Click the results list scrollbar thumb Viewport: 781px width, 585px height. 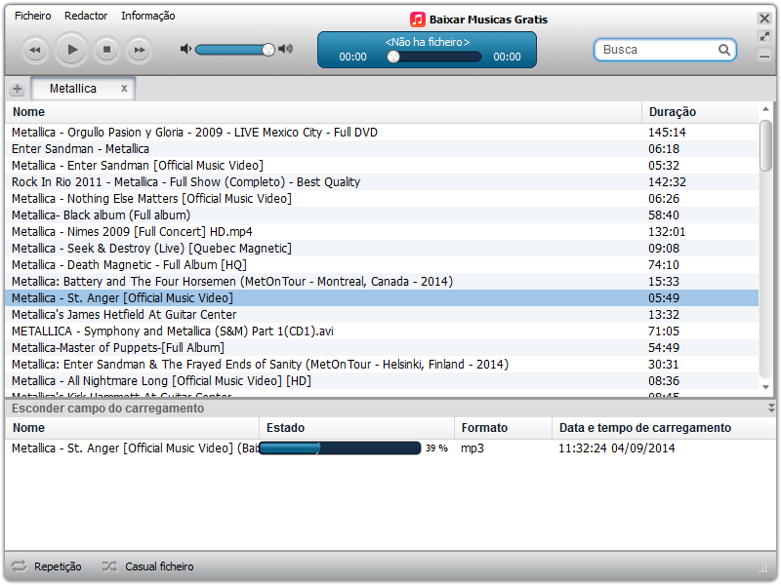pyautogui.click(x=765, y=145)
